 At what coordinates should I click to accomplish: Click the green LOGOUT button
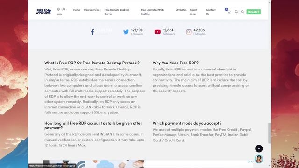pyautogui.click(x=253, y=12)
